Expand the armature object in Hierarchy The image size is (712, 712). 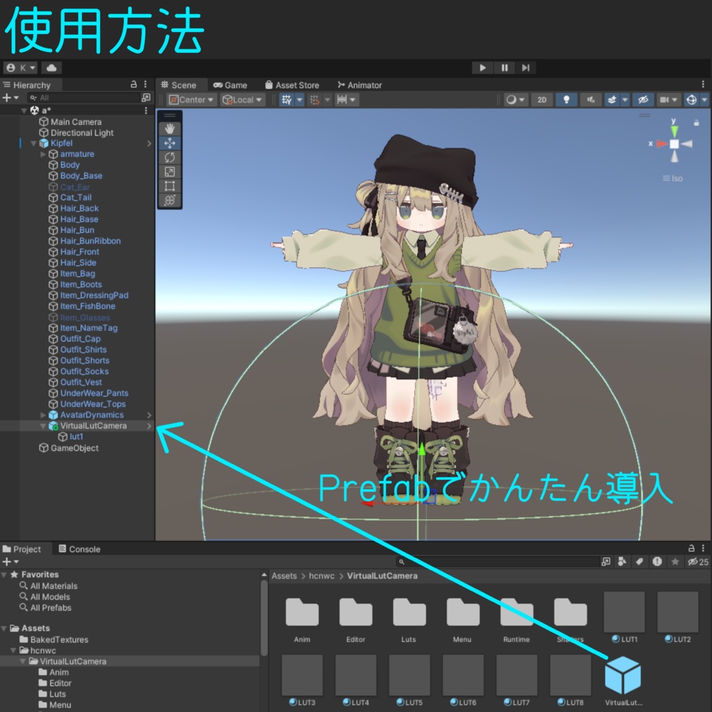click(43, 154)
